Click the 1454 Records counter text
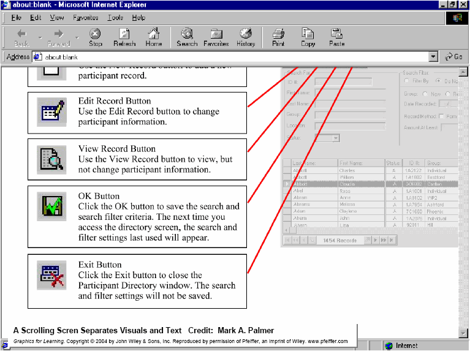Image resolution: width=470 pixels, height=351 pixels. coord(339,240)
